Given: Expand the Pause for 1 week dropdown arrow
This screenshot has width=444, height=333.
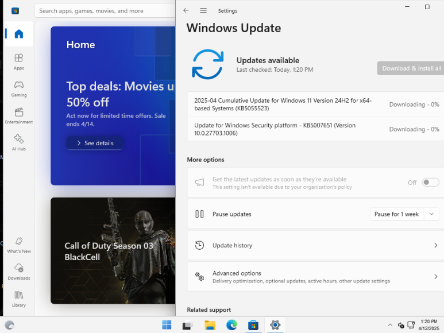Looking at the screenshot, I should tap(431, 214).
